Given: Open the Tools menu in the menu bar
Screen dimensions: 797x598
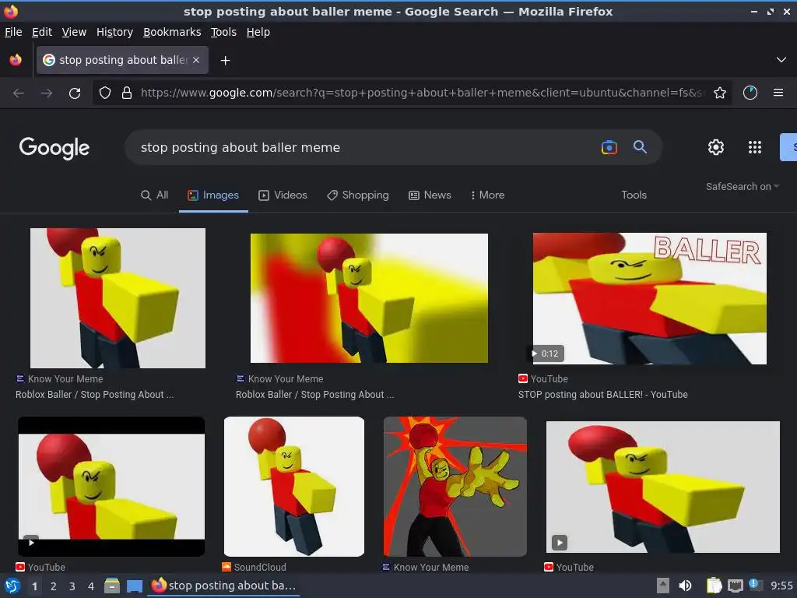Looking at the screenshot, I should coord(223,32).
